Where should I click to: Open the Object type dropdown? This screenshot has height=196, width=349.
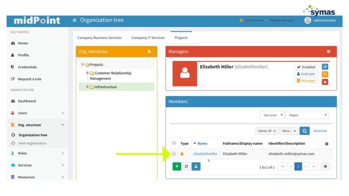point(307,115)
